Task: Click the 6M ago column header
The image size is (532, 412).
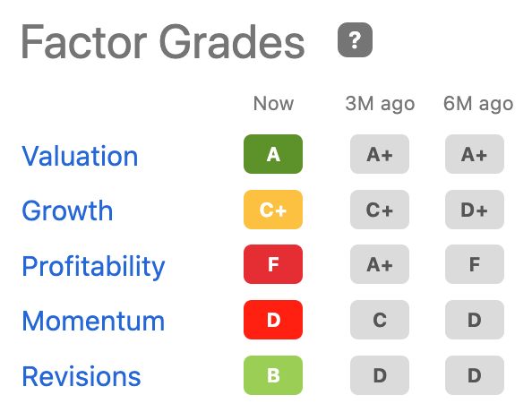Action: pos(478,104)
